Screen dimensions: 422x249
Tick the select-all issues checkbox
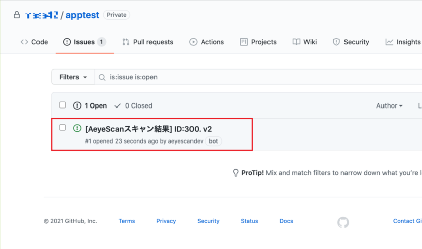[x=62, y=105]
